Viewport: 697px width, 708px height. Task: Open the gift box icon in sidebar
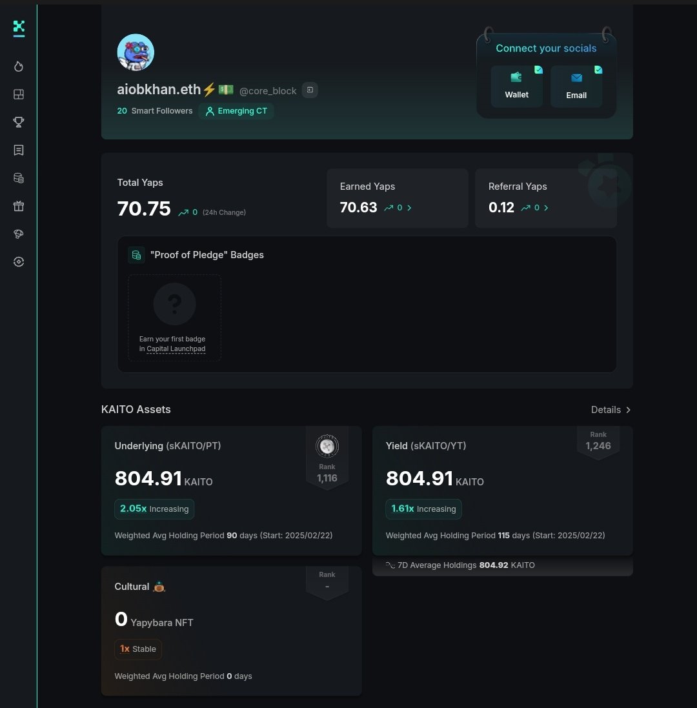(x=19, y=206)
